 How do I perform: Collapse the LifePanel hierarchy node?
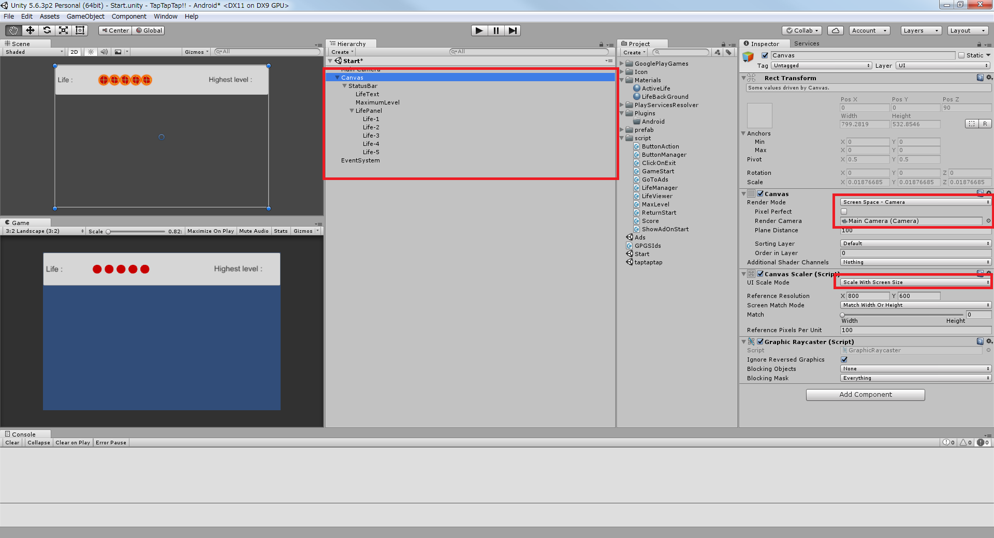[352, 111]
